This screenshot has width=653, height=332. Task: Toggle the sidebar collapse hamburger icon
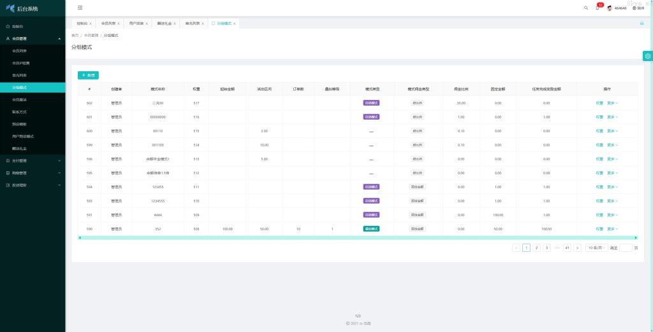tap(80, 8)
